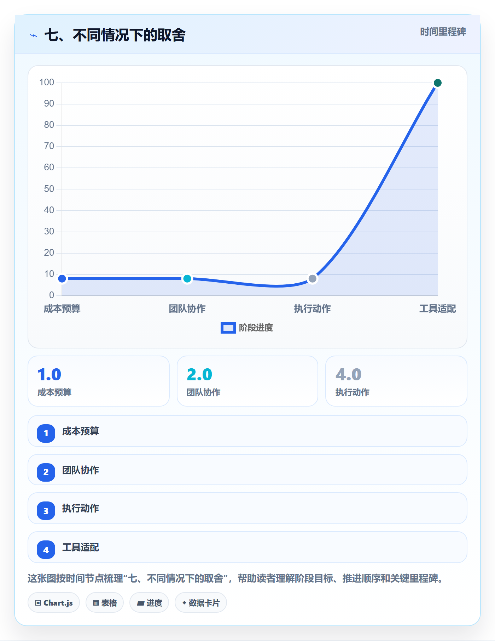Select the 成本预算 data point on chart
The image size is (495, 641).
62,279
